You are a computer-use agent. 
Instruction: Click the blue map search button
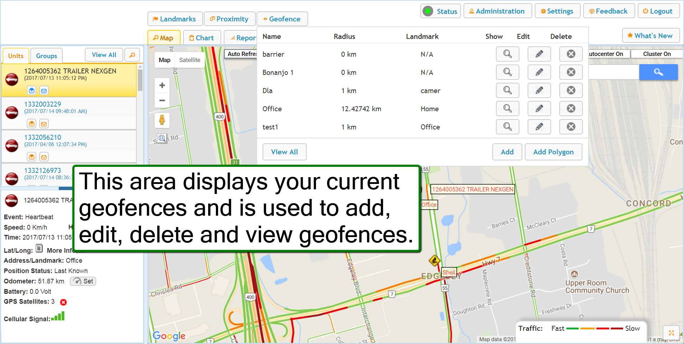658,72
